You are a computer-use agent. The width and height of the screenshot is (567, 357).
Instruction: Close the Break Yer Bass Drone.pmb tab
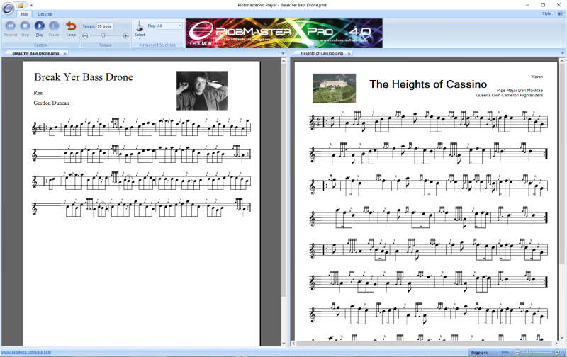65,53
